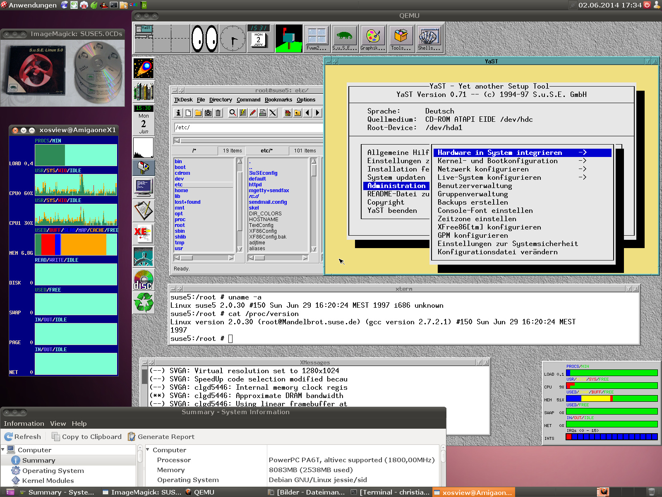Viewport: 662px width, 497px height.
Task: Click Copy to Clipboard button
Action: [x=87, y=437]
